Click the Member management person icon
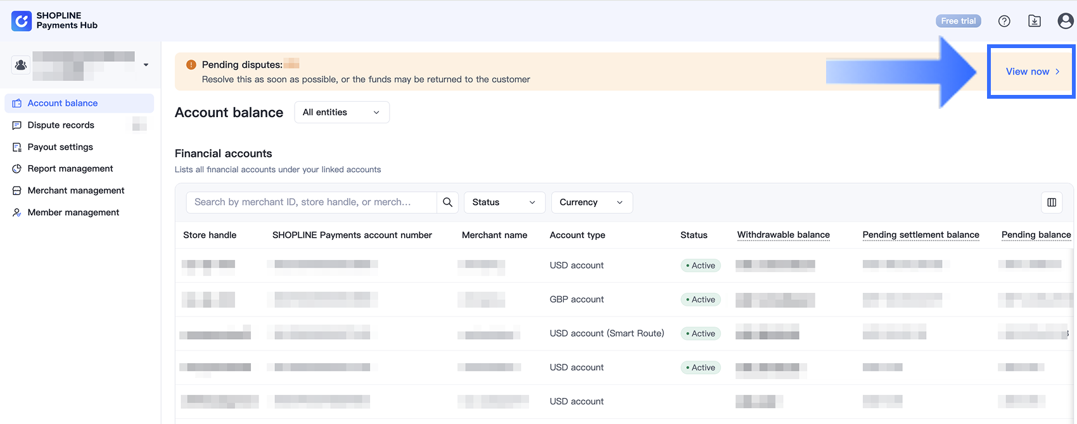 point(17,213)
